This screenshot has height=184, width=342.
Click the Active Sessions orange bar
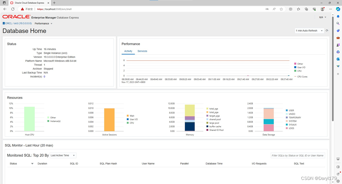coord(109,120)
